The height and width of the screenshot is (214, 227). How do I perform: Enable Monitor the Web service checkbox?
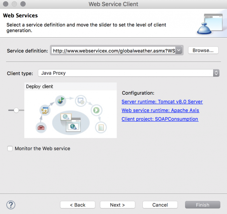click(10, 148)
